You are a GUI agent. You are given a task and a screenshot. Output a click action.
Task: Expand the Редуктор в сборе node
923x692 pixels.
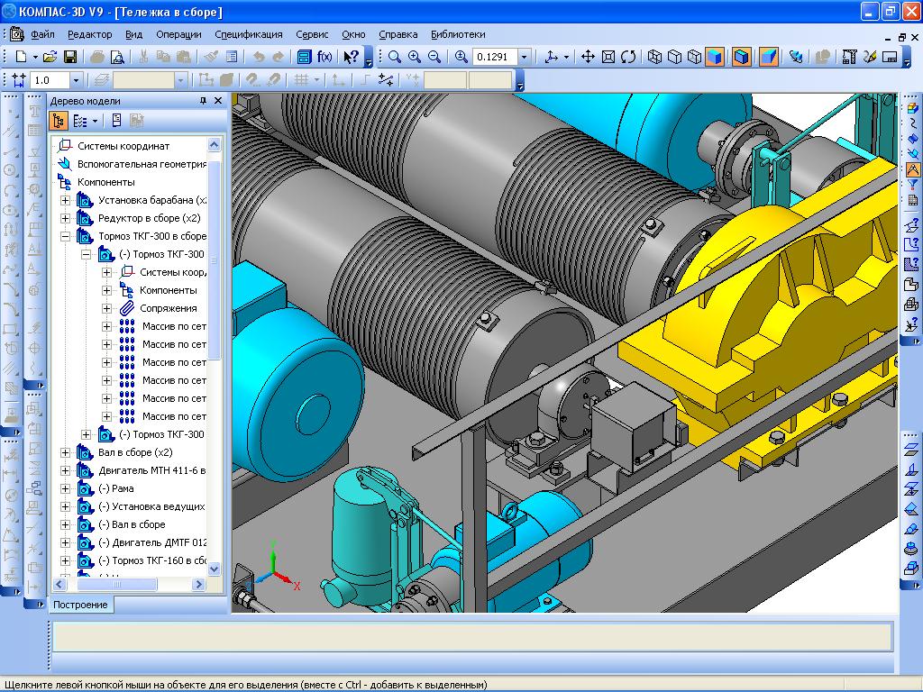(65, 218)
